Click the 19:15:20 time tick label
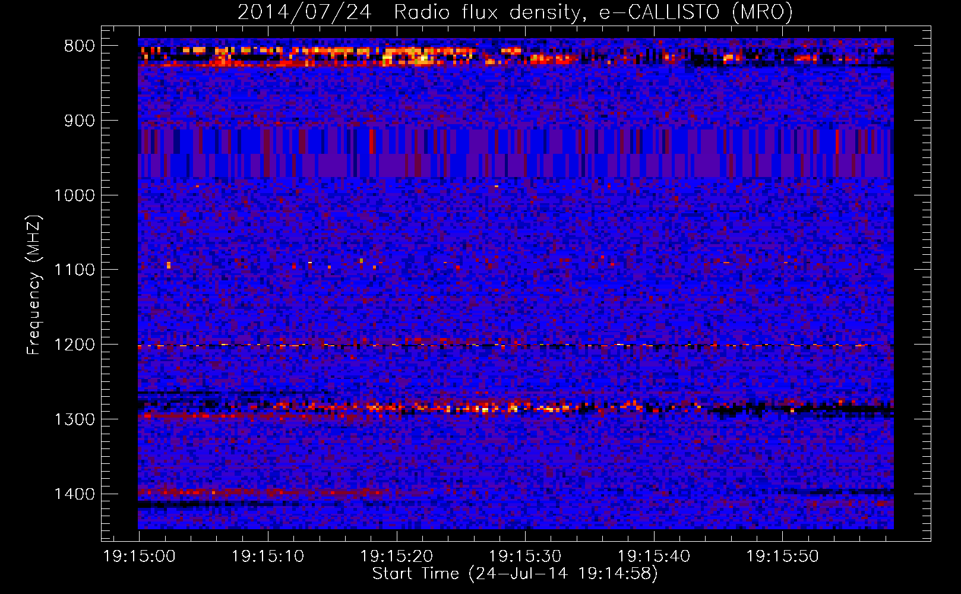Viewport: 961px width, 594px height. (397, 557)
